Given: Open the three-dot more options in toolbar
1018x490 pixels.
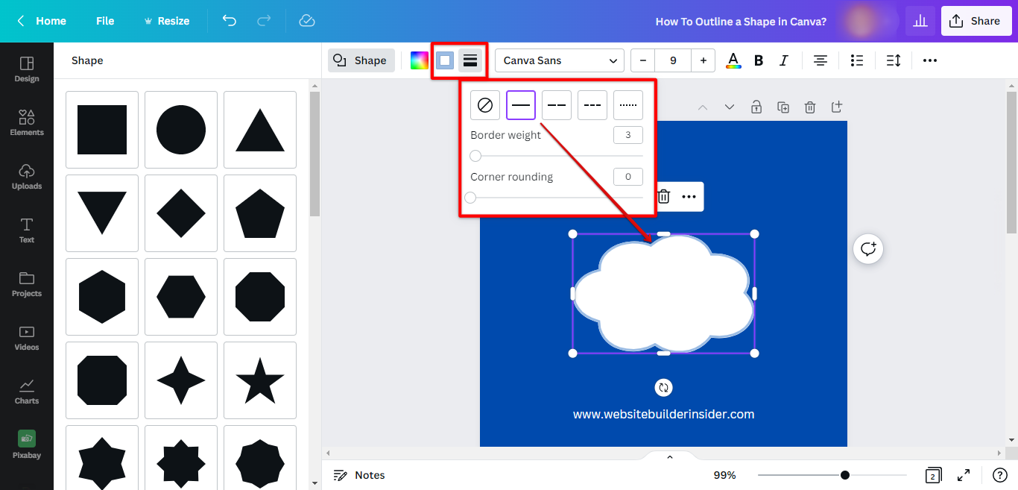Looking at the screenshot, I should click(930, 60).
